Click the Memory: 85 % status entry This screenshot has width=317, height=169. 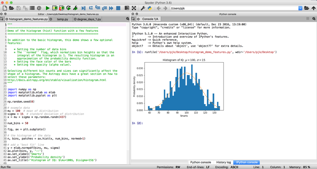click(x=300, y=167)
